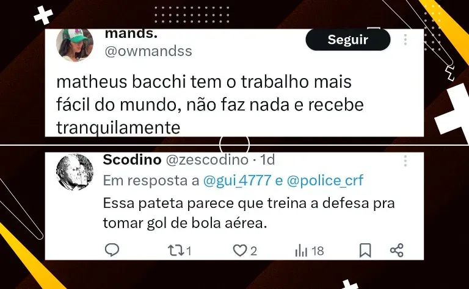Open the three-dot menu on the owmandss tweet
This screenshot has width=469, height=289.
click(x=405, y=40)
